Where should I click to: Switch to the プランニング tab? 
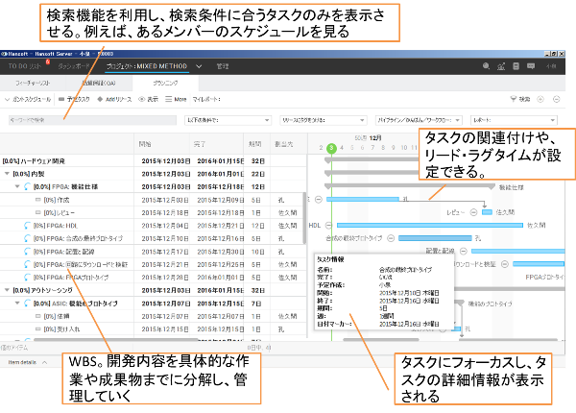[x=165, y=83]
